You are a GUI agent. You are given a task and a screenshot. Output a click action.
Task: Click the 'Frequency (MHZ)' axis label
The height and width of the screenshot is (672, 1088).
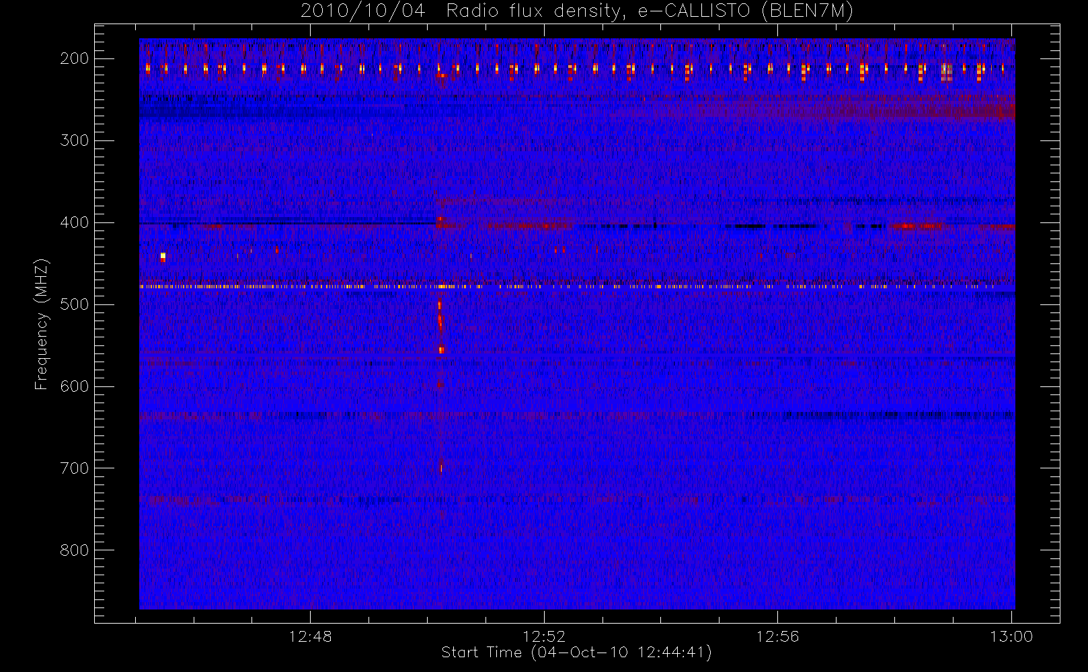click(x=42, y=324)
